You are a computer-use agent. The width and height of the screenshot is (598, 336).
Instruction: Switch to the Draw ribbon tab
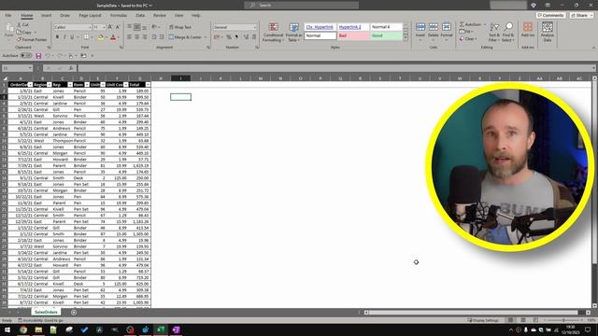[64, 16]
